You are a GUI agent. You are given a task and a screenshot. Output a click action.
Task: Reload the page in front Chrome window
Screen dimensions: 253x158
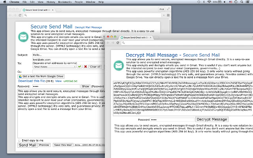(118, 43)
